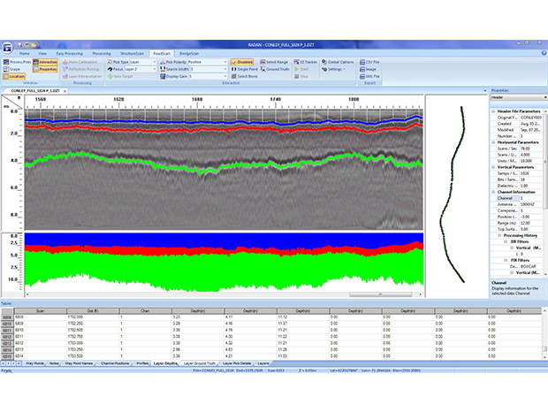The image size is (548, 412).
Task: Switch to the StructureScan tab
Action: (132, 53)
